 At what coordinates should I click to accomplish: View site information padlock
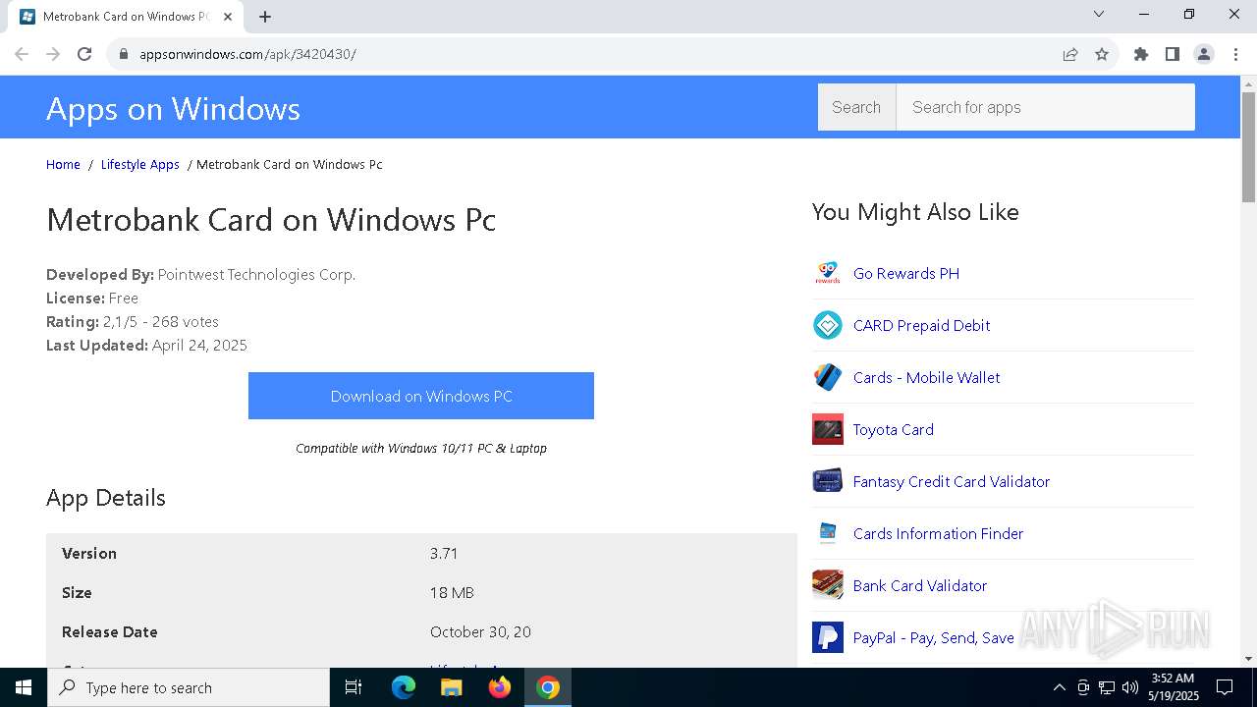click(x=124, y=54)
